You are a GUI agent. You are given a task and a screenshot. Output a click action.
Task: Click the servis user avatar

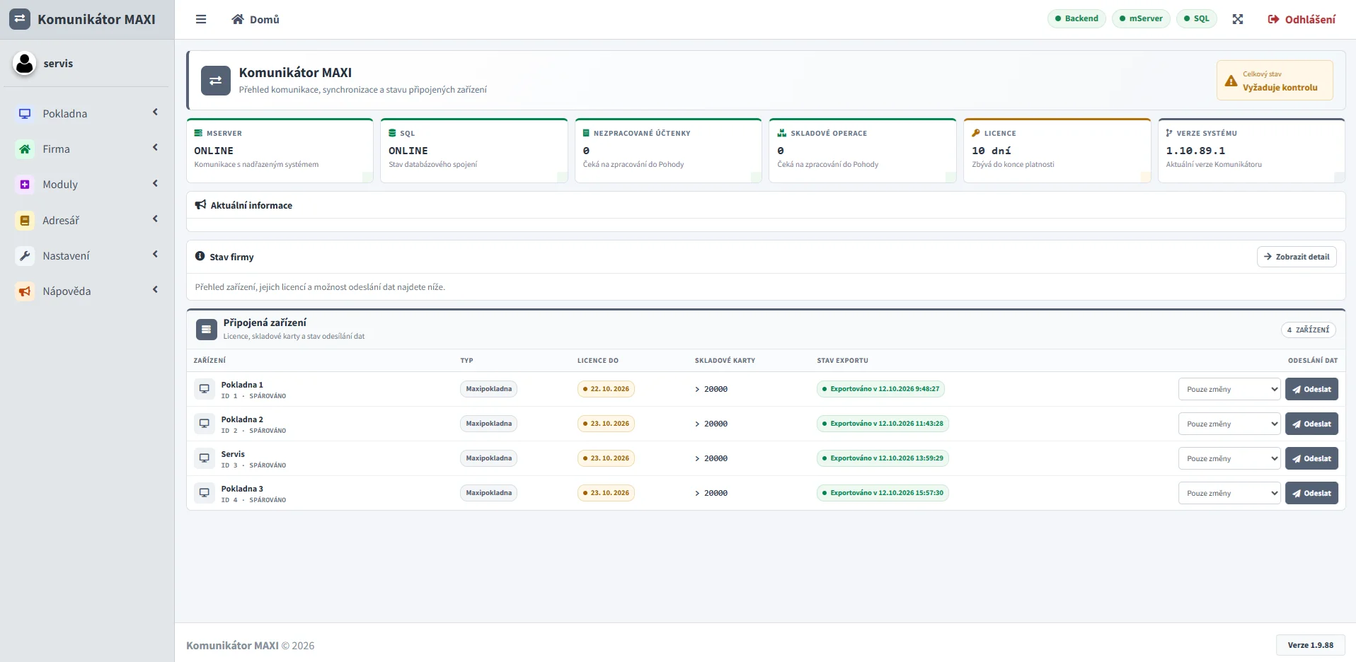coord(24,64)
